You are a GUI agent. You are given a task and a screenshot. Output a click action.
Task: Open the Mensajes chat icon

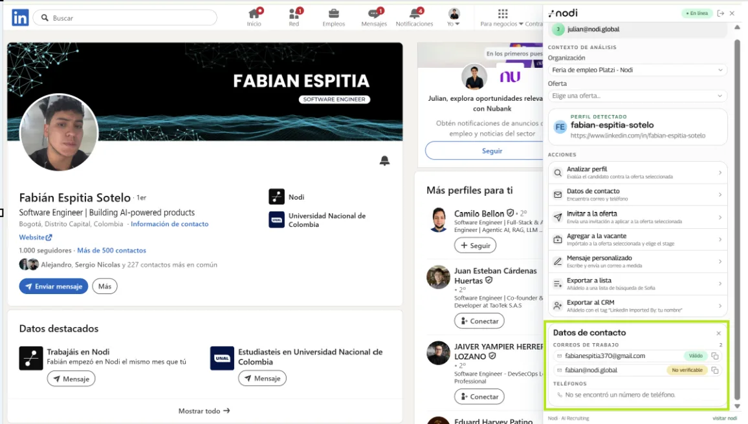[x=373, y=14]
